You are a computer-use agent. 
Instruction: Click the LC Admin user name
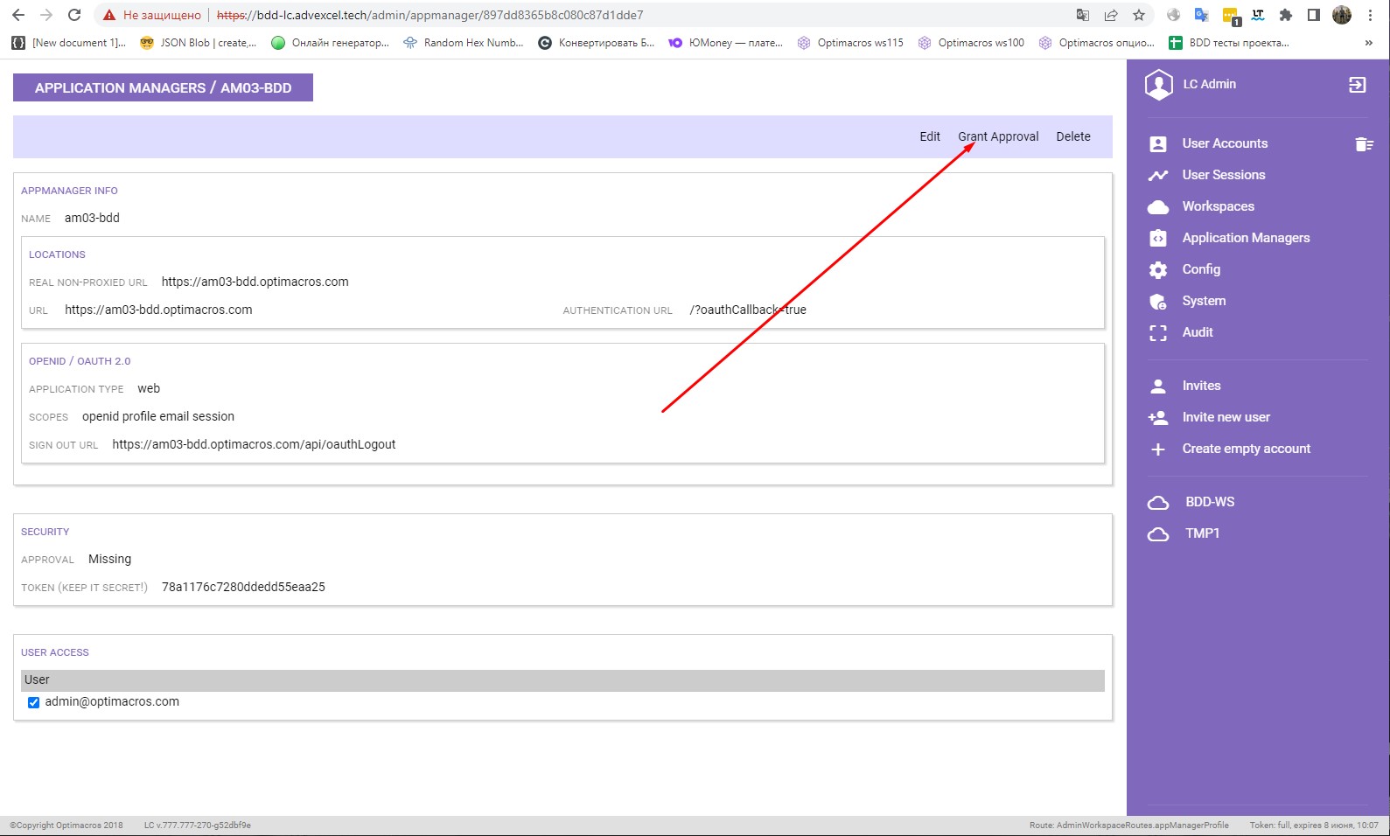point(1209,84)
